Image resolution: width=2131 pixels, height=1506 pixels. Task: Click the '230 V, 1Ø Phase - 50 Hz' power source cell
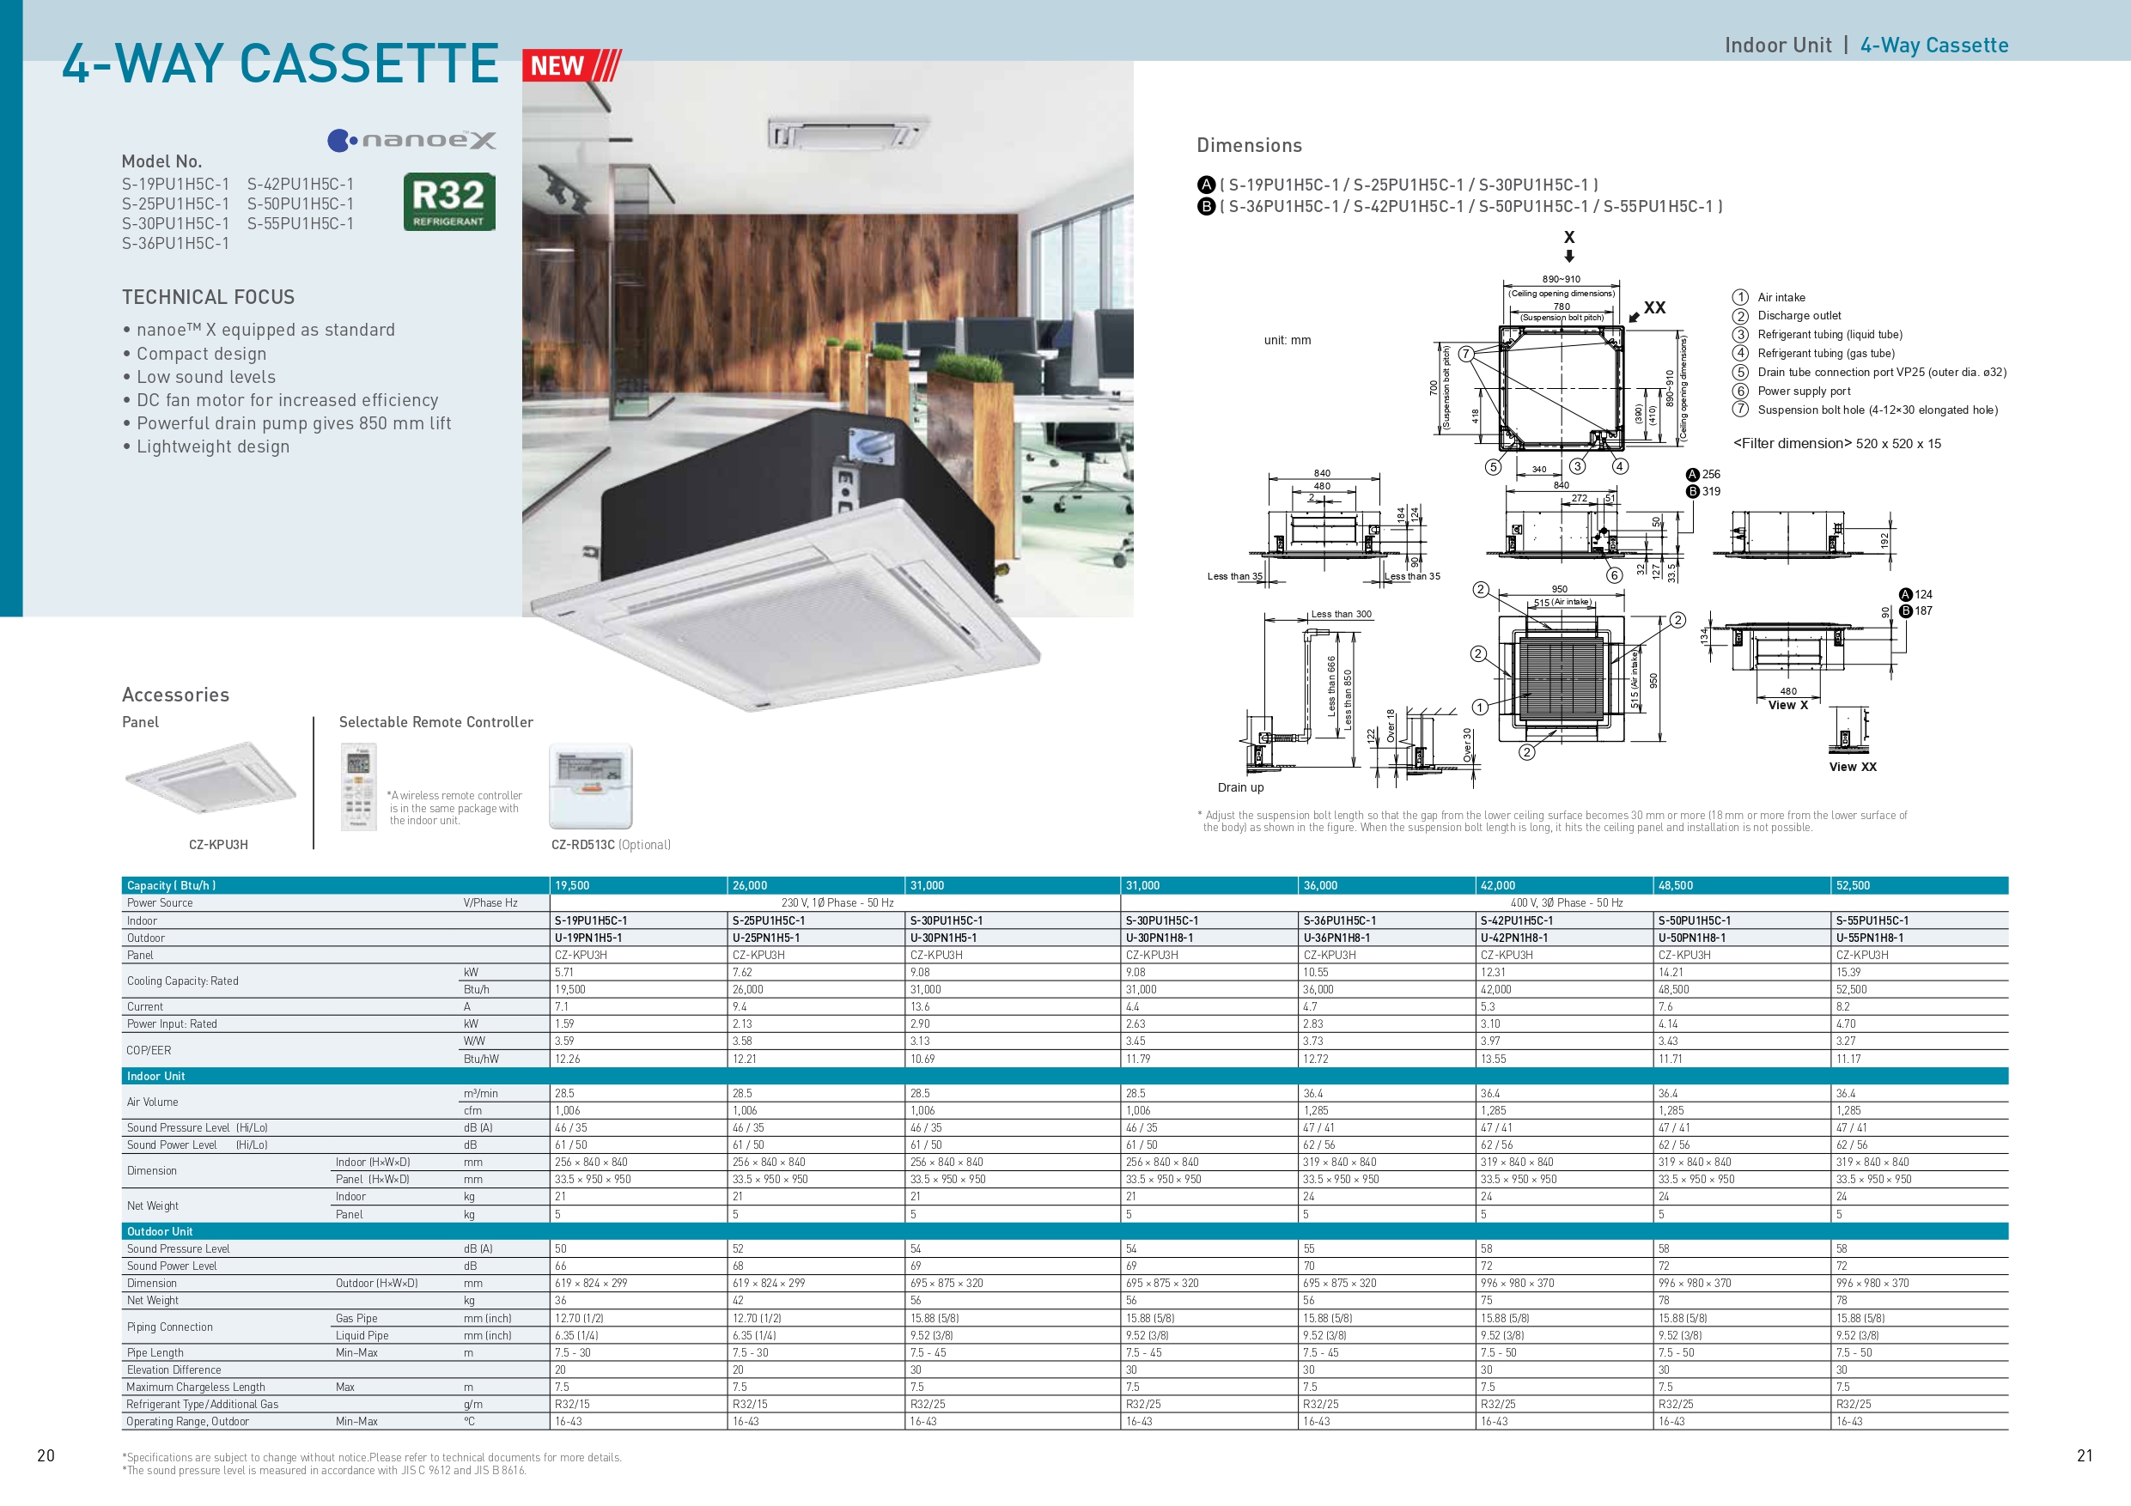click(x=837, y=903)
